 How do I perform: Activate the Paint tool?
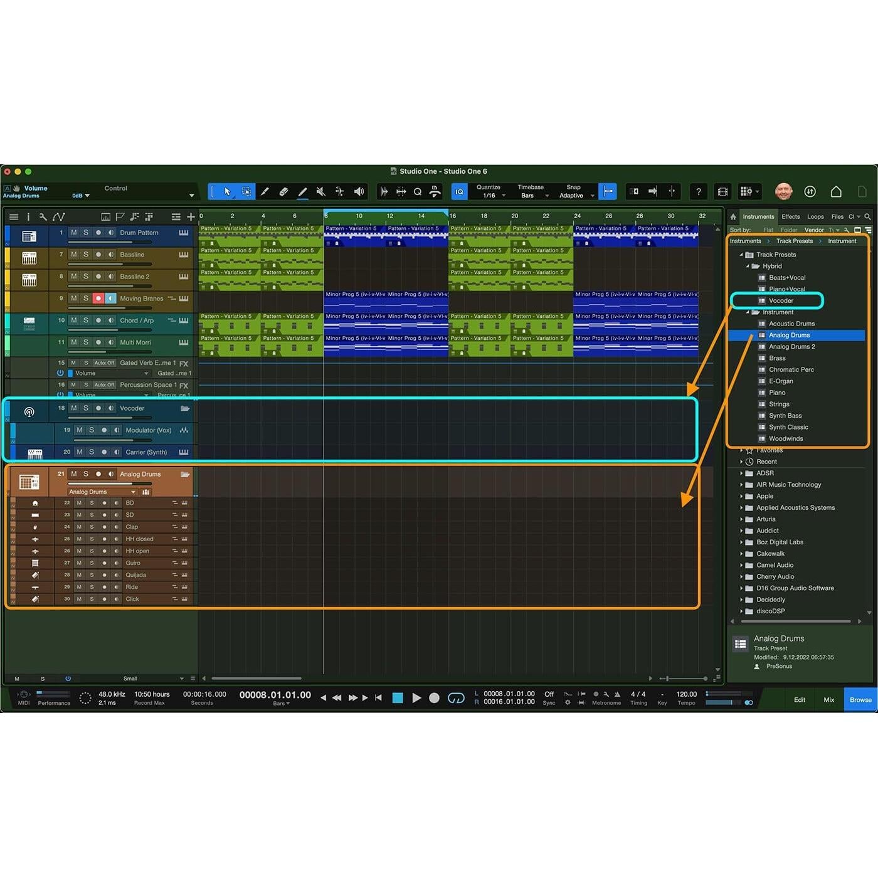(303, 191)
